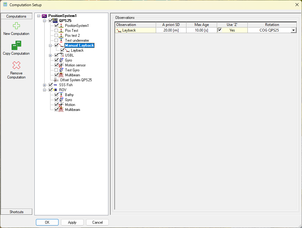Open the Shortcuts panel tab
Image resolution: width=302 pixels, height=228 pixels.
pos(16,212)
